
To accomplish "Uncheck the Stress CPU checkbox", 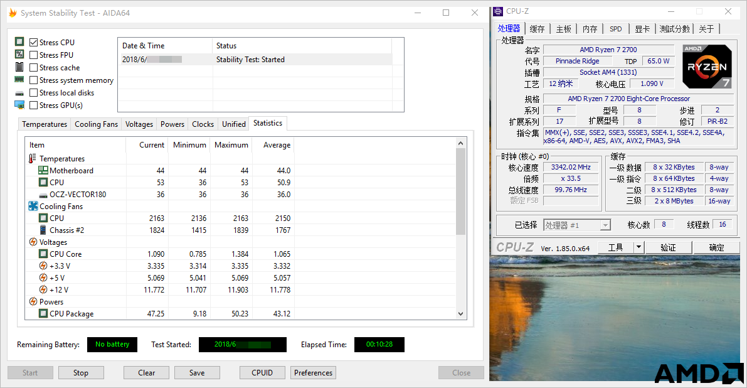I will coord(33,43).
